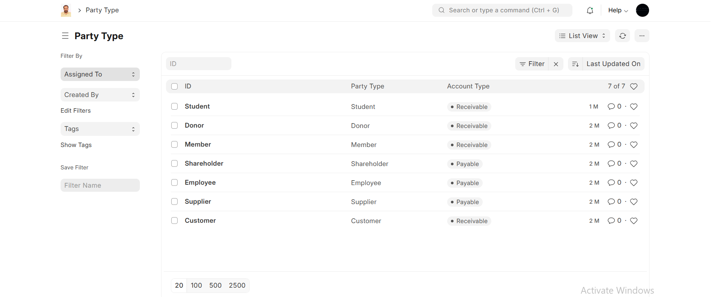Refresh the Party Type list

click(x=623, y=36)
